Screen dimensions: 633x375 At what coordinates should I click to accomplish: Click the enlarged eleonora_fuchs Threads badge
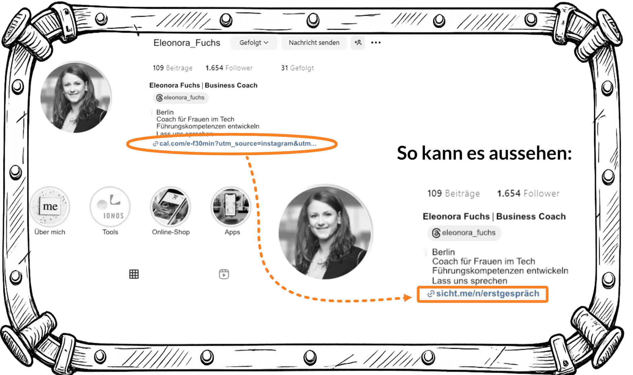[464, 233]
